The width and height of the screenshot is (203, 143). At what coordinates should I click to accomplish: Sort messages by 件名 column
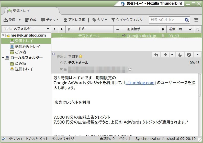tap(93, 29)
